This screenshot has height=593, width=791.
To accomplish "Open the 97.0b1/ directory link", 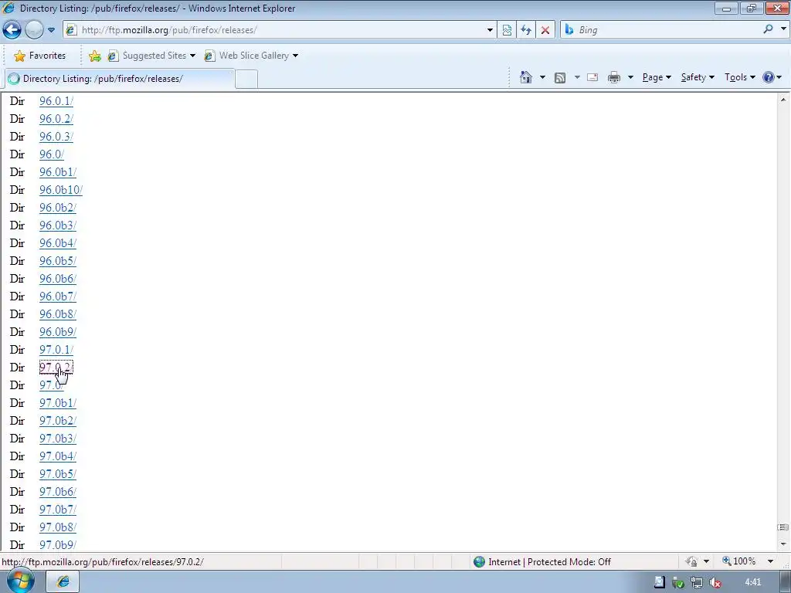I will tap(57, 403).
